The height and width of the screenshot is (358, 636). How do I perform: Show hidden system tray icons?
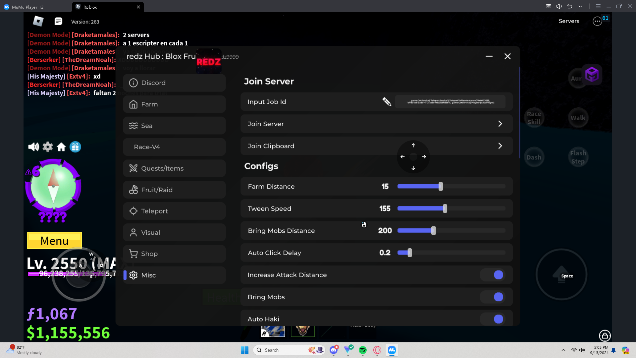[563, 350]
